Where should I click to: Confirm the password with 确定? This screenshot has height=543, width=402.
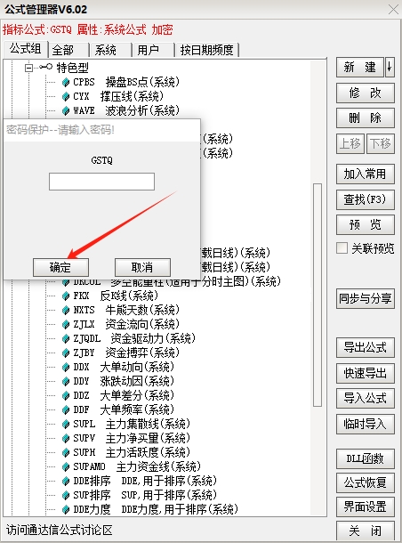tap(60, 267)
